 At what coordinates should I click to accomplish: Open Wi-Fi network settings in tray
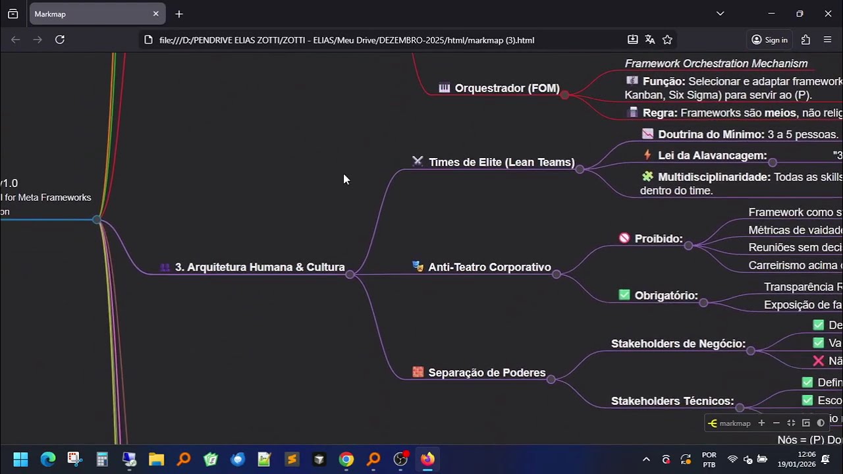pyautogui.click(x=732, y=460)
